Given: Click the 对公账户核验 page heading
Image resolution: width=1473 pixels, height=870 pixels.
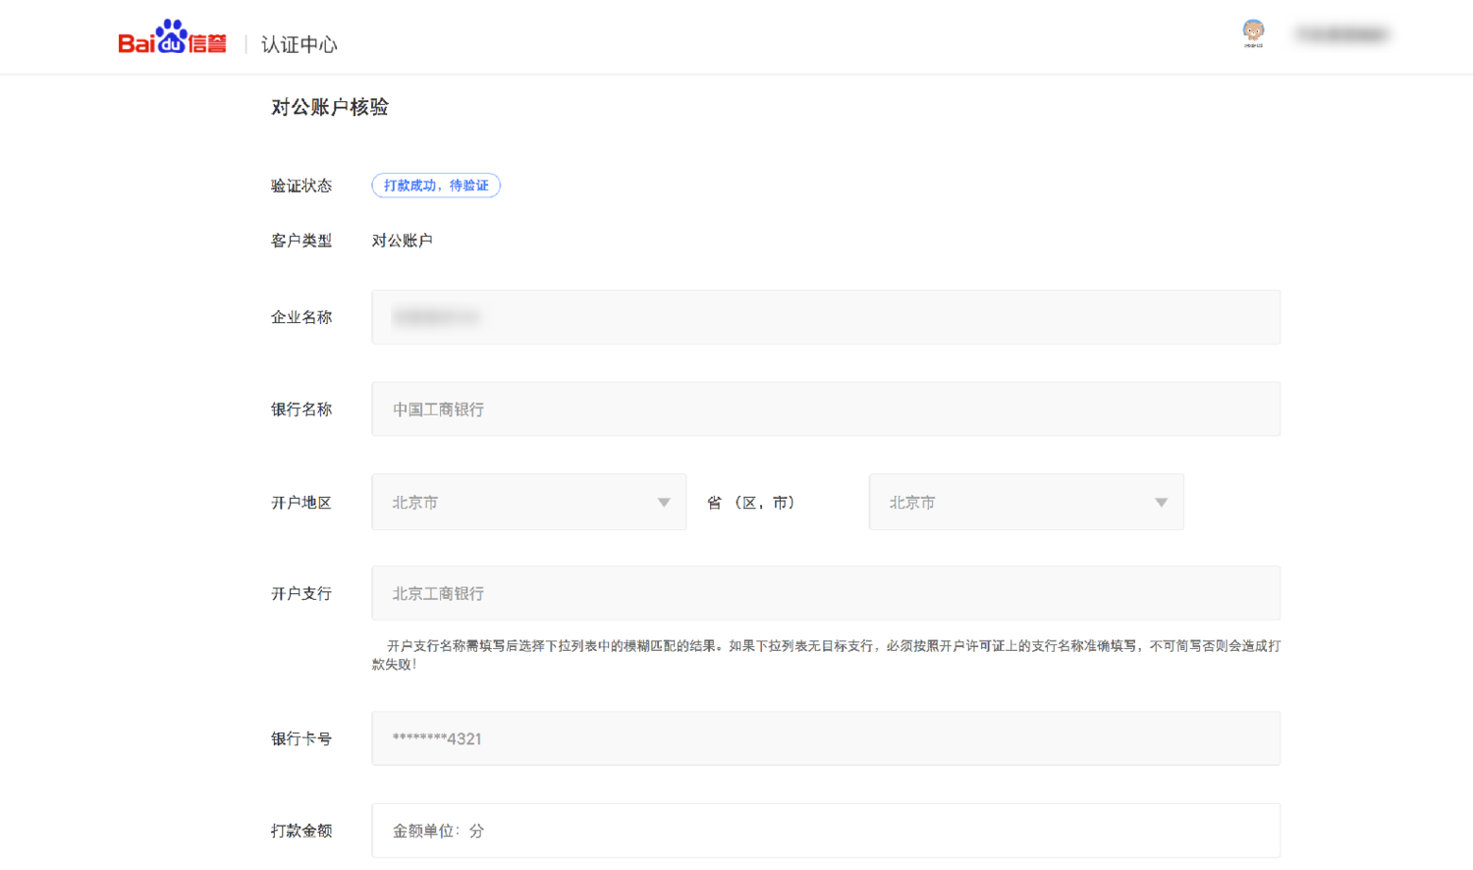Looking at the screenshot, I should 330,107.
